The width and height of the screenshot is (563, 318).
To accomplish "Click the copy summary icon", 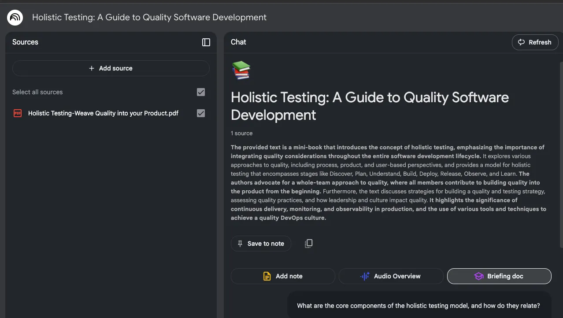I will click(309, 244).
